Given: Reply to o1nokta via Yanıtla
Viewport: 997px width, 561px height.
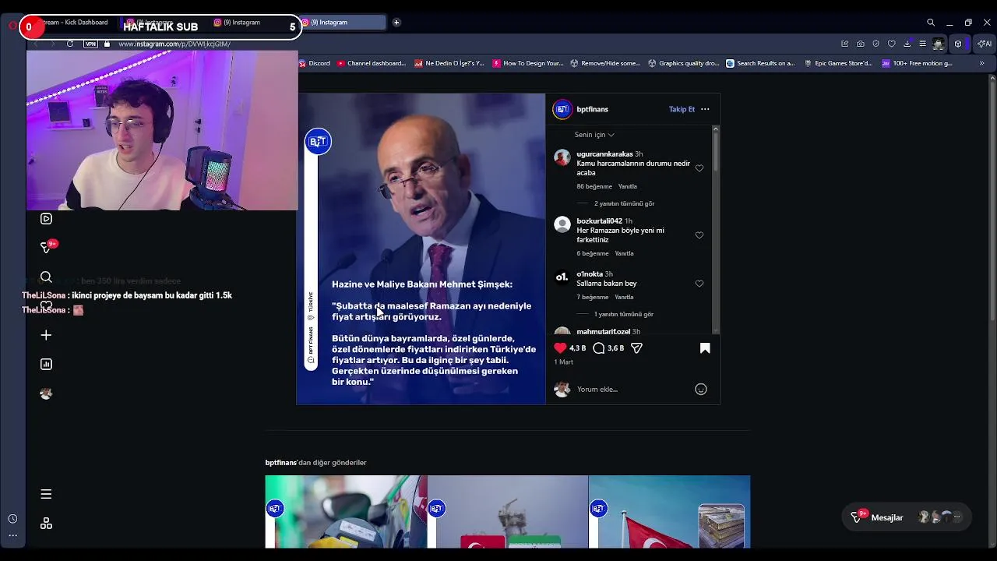Looking at the screenshot, I should click(624, 297).
